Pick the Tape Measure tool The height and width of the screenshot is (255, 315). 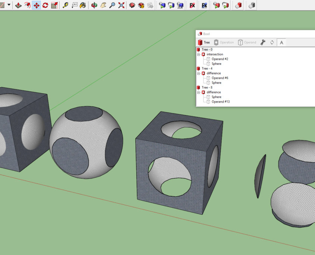65,5
